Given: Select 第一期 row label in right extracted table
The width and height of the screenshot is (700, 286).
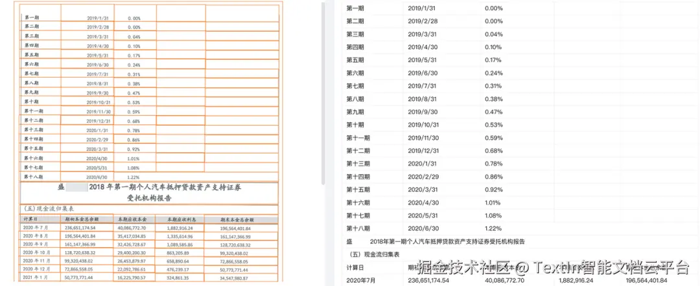Looking at the screenshot, I should point(355,8).
